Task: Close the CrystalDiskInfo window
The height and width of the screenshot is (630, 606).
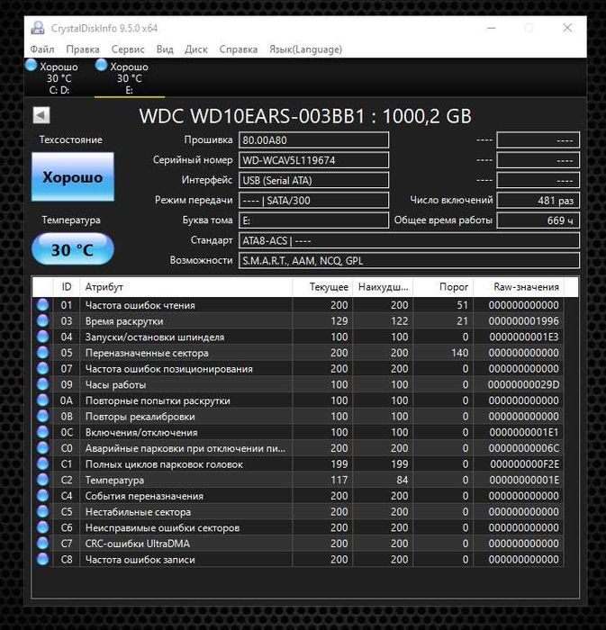Action: pos(567,28)
